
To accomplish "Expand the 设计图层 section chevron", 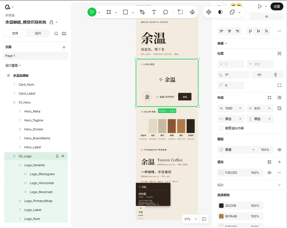I will [20, 65].
